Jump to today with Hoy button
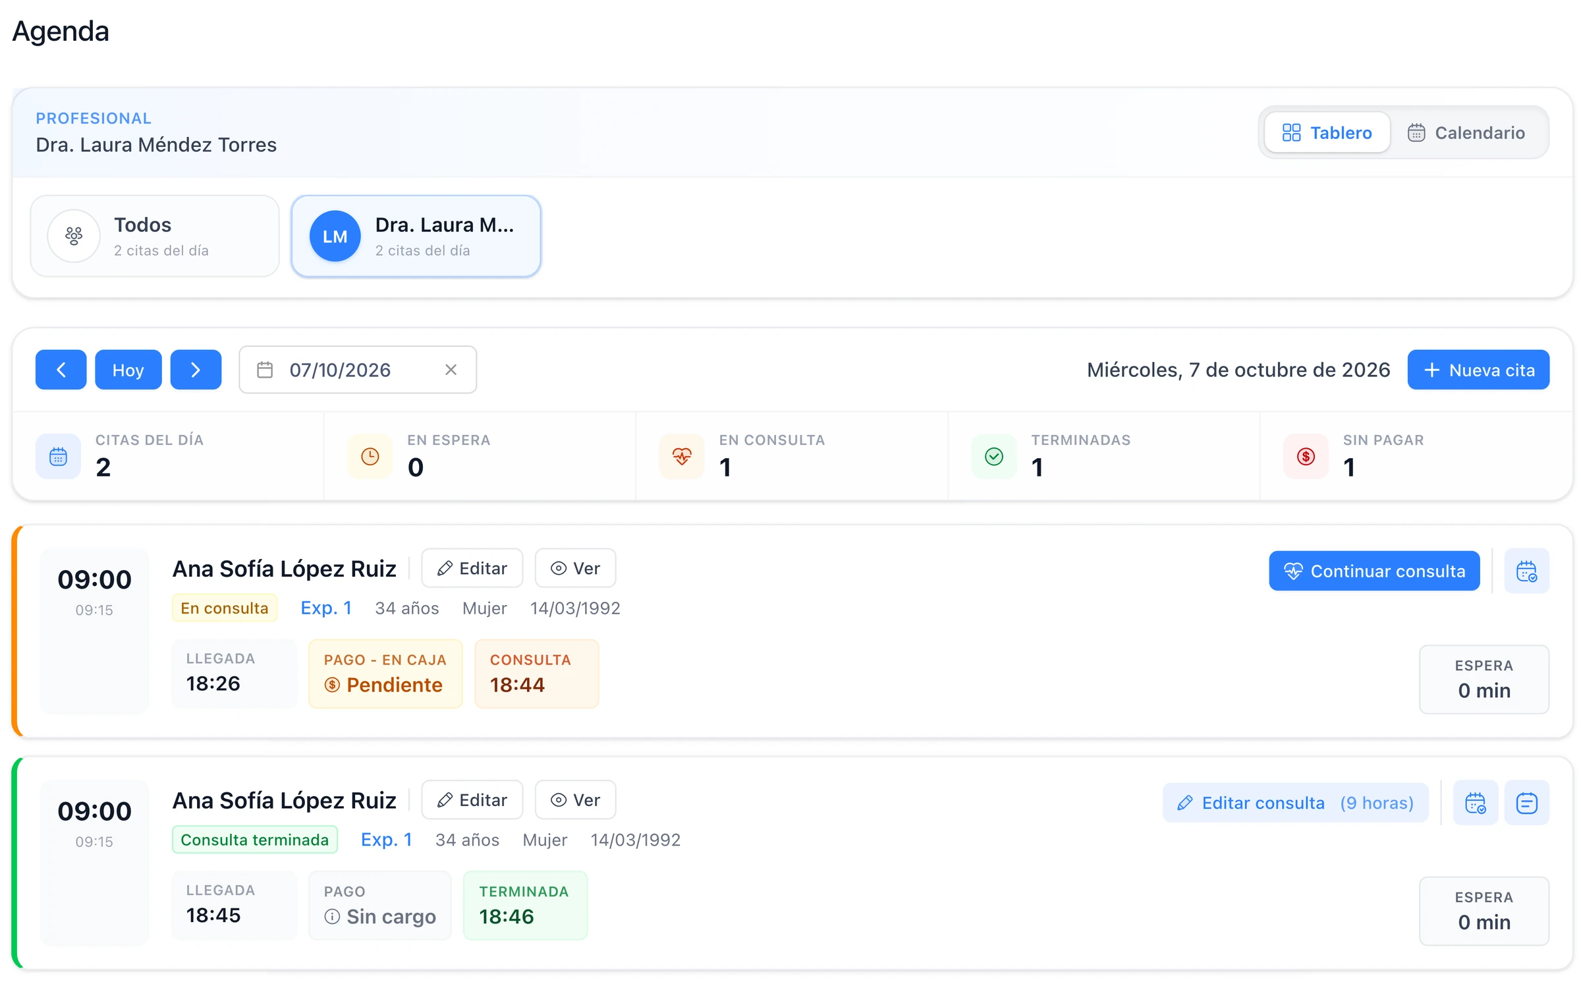Screen dimensions: 1581x988 pos(128,370)
